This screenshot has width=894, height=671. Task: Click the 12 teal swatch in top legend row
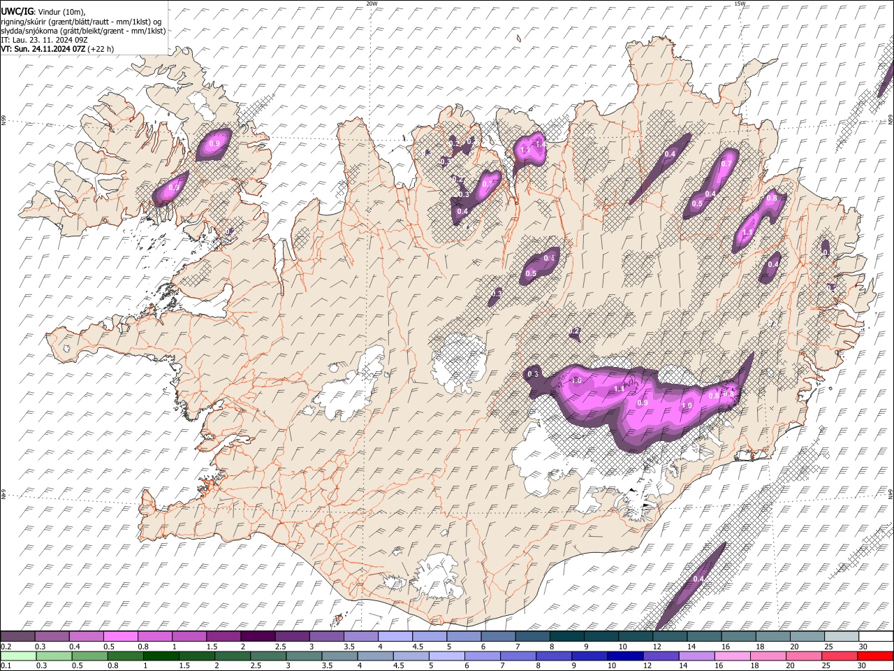(x=669, y=637)
